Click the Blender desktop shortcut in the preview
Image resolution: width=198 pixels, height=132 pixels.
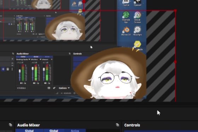coord(126,31)
